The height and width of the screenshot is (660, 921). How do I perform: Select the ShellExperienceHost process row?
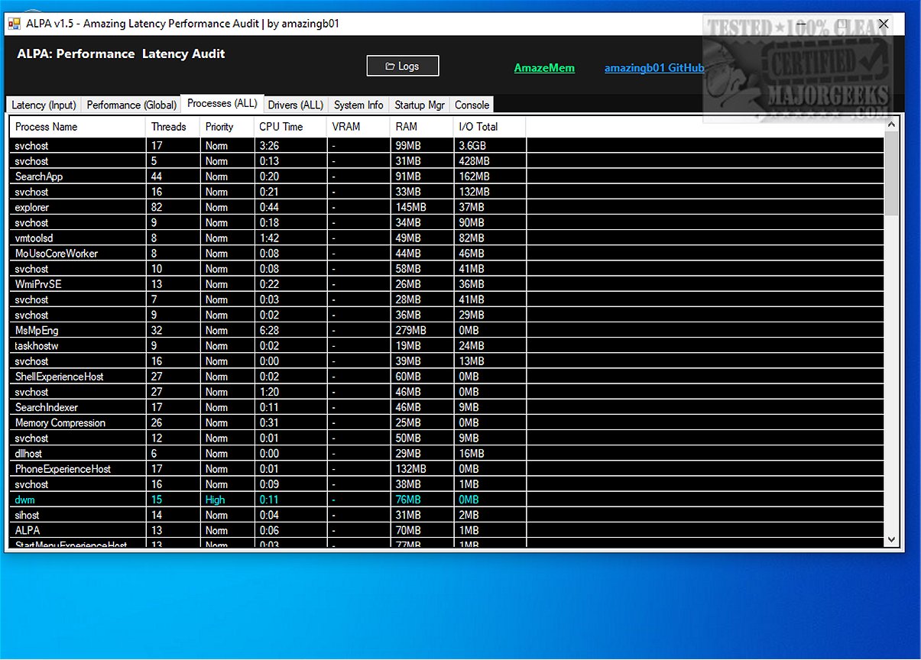(x=447, y=377)
